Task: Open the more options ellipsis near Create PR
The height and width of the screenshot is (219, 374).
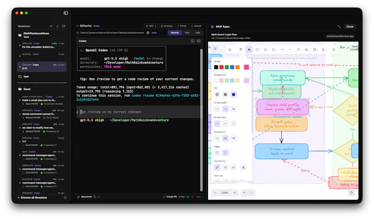Action: [198, 197]
